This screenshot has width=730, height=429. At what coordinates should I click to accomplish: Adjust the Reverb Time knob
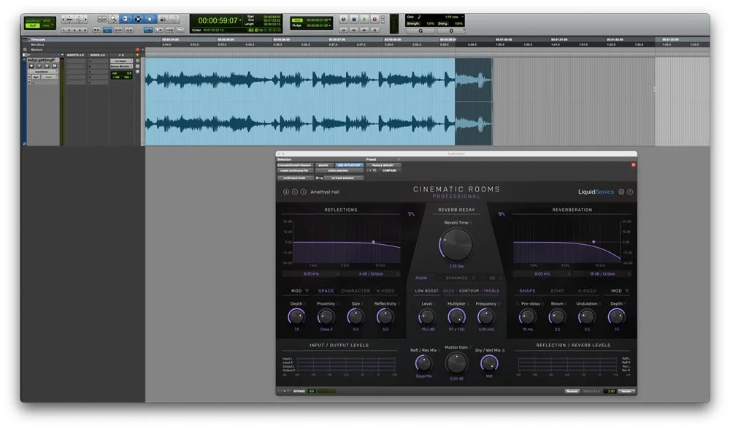[x=456, y=244]
